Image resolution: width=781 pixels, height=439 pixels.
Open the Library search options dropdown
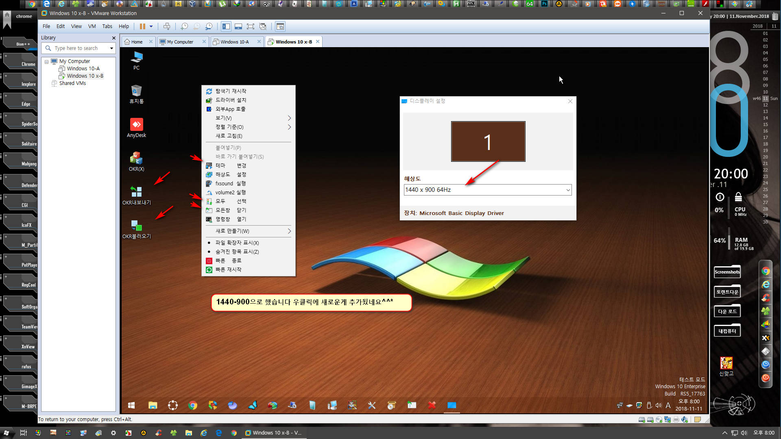pyautogui.click(x=111, y=48)
